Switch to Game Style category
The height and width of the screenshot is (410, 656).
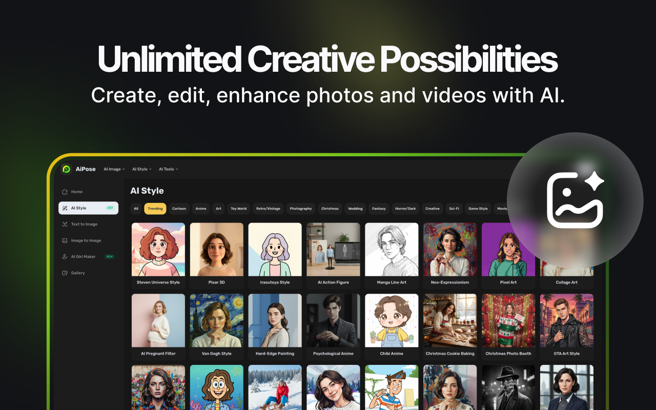click(478, 209)
